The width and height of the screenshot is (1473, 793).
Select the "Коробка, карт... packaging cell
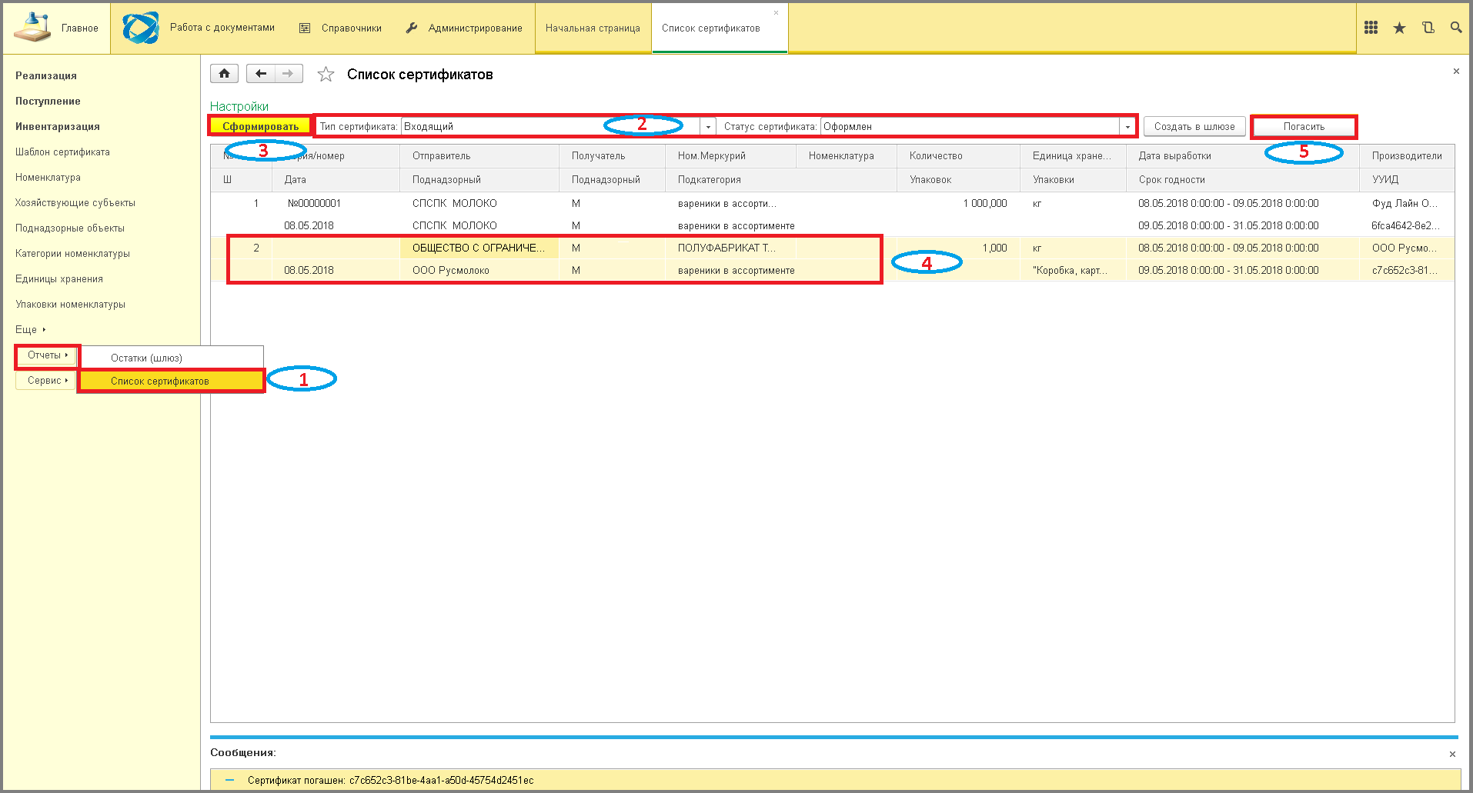[x=1073, y=270]
